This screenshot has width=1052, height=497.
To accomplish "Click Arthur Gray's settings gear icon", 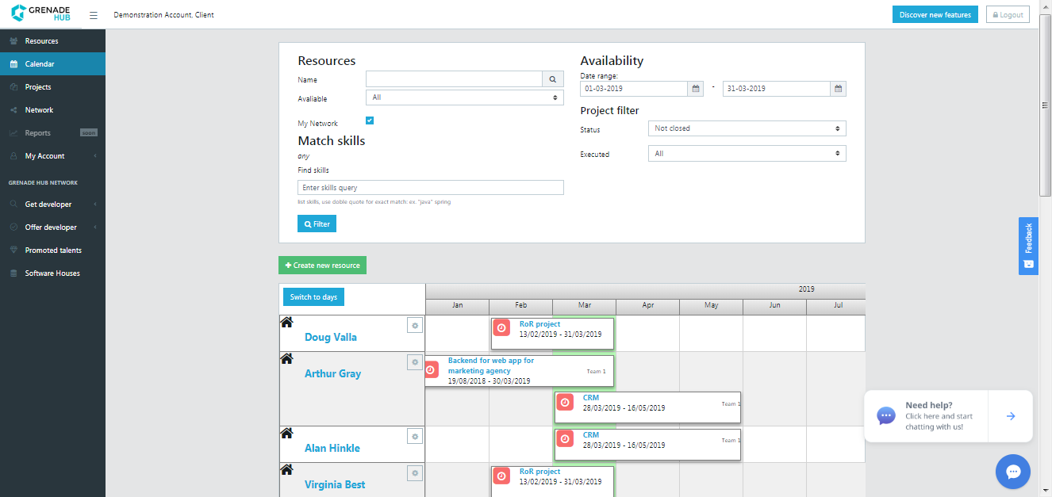I will point(414,362).
